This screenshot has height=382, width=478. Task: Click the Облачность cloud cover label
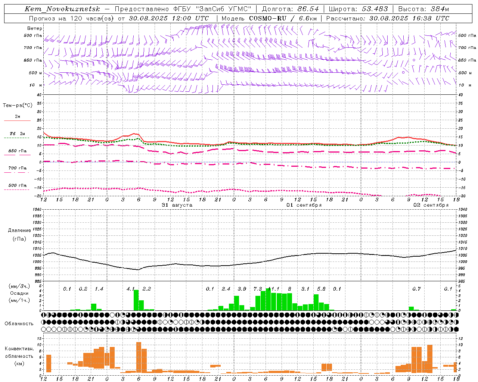19,324
